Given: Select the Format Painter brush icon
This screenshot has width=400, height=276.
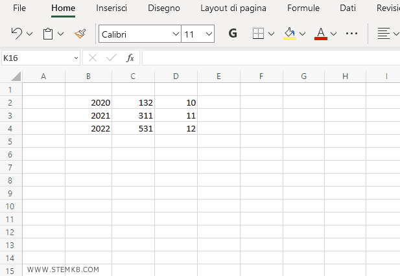Looking at the screenshot, I should coord(80,33).
